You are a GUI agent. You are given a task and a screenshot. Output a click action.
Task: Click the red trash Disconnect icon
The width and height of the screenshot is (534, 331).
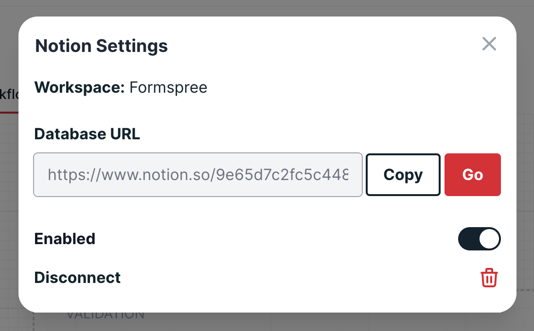pyautogui.click(x=489, y=278)
